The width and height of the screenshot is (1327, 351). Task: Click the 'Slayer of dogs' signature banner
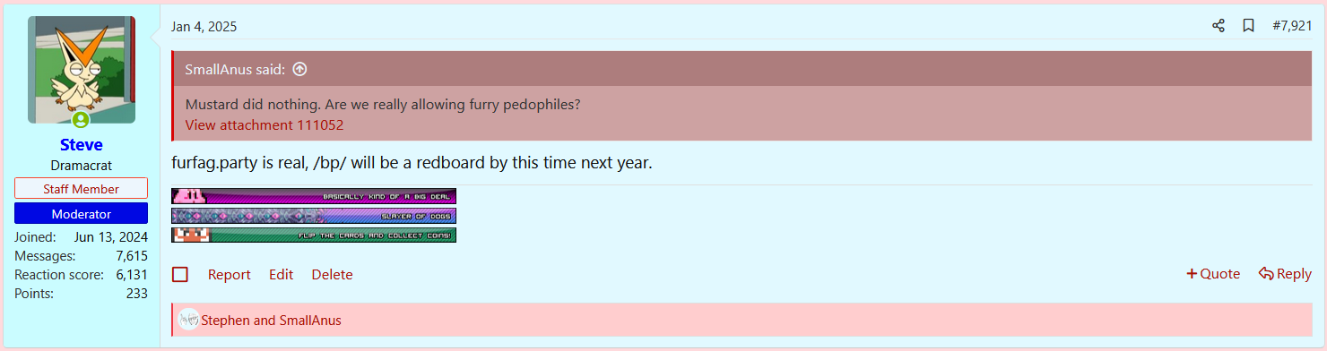[314, 216]
